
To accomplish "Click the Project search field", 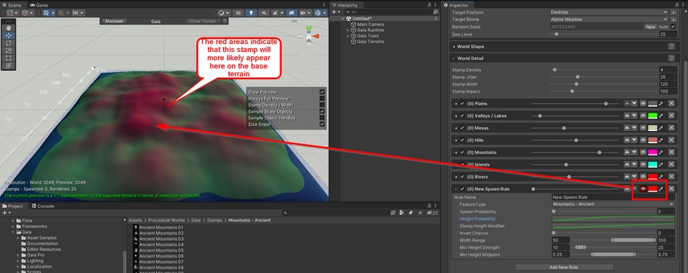I will pos(337,213).
